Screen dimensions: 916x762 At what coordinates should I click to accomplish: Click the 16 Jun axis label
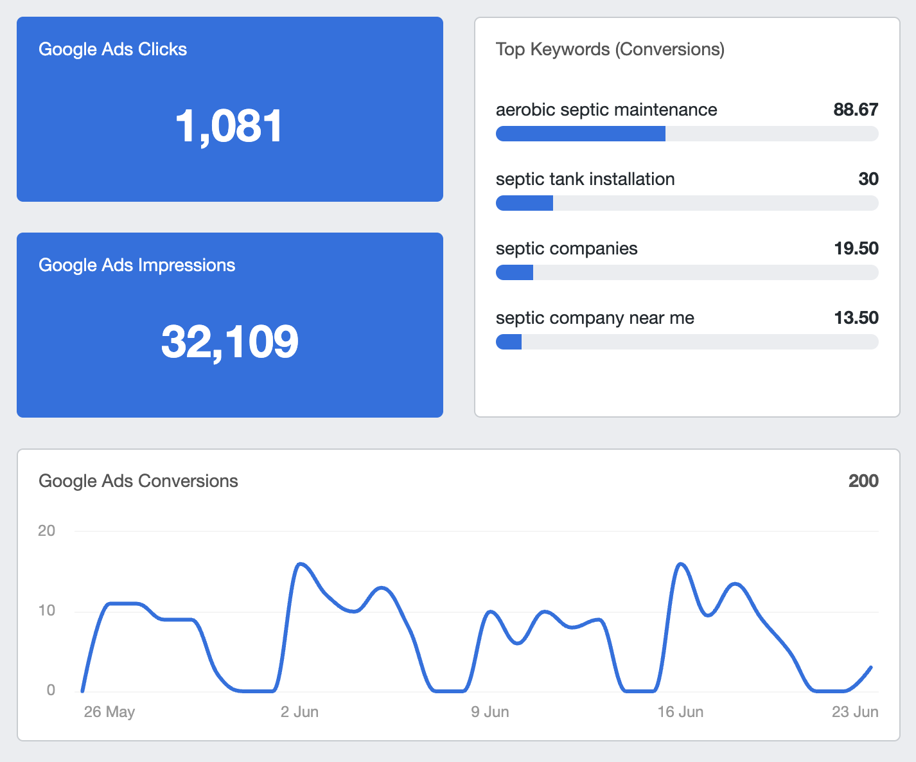(680, 712)
